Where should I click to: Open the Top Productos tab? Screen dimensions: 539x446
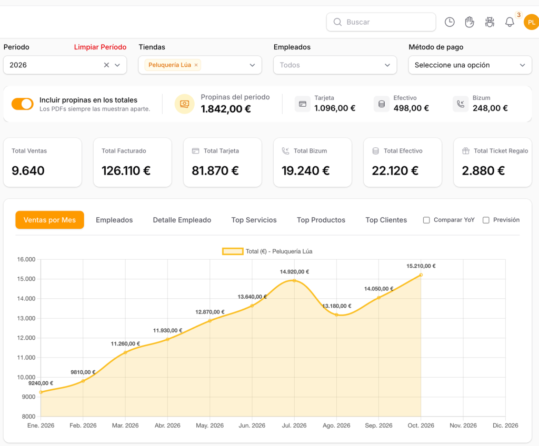[321, 220]
